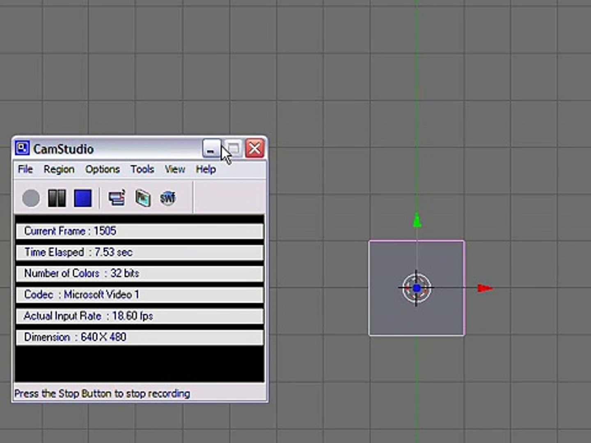The image size is (591, 443).
Task: Open the Region menu
Action: coord(59,169)
